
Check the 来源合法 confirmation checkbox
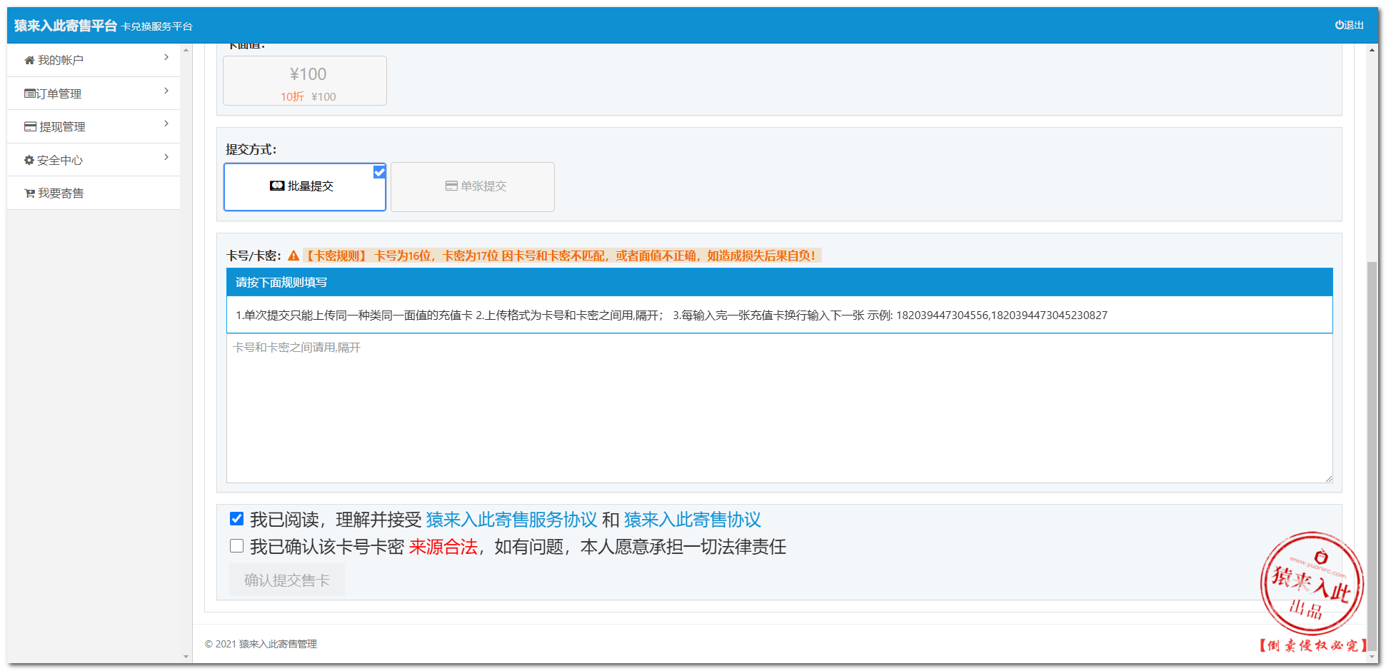tap(237, 546)
